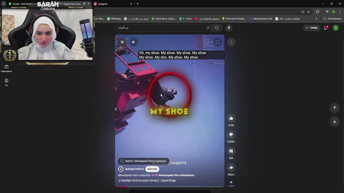Open the comments with 33K count
This screenshot has height=193, width=344.
tap(231, 151)
